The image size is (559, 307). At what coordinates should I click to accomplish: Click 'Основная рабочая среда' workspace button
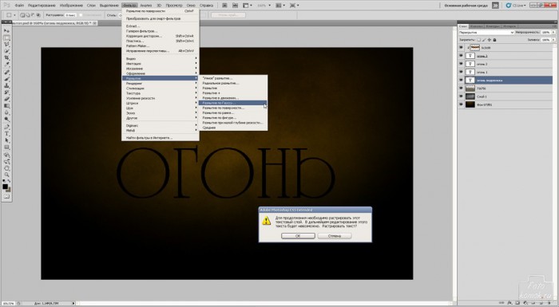click(466, 6)
